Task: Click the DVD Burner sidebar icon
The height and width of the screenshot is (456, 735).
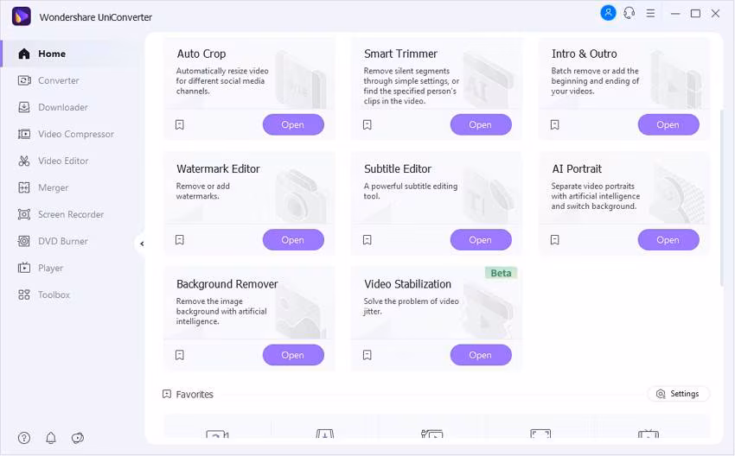Action: 23,241
